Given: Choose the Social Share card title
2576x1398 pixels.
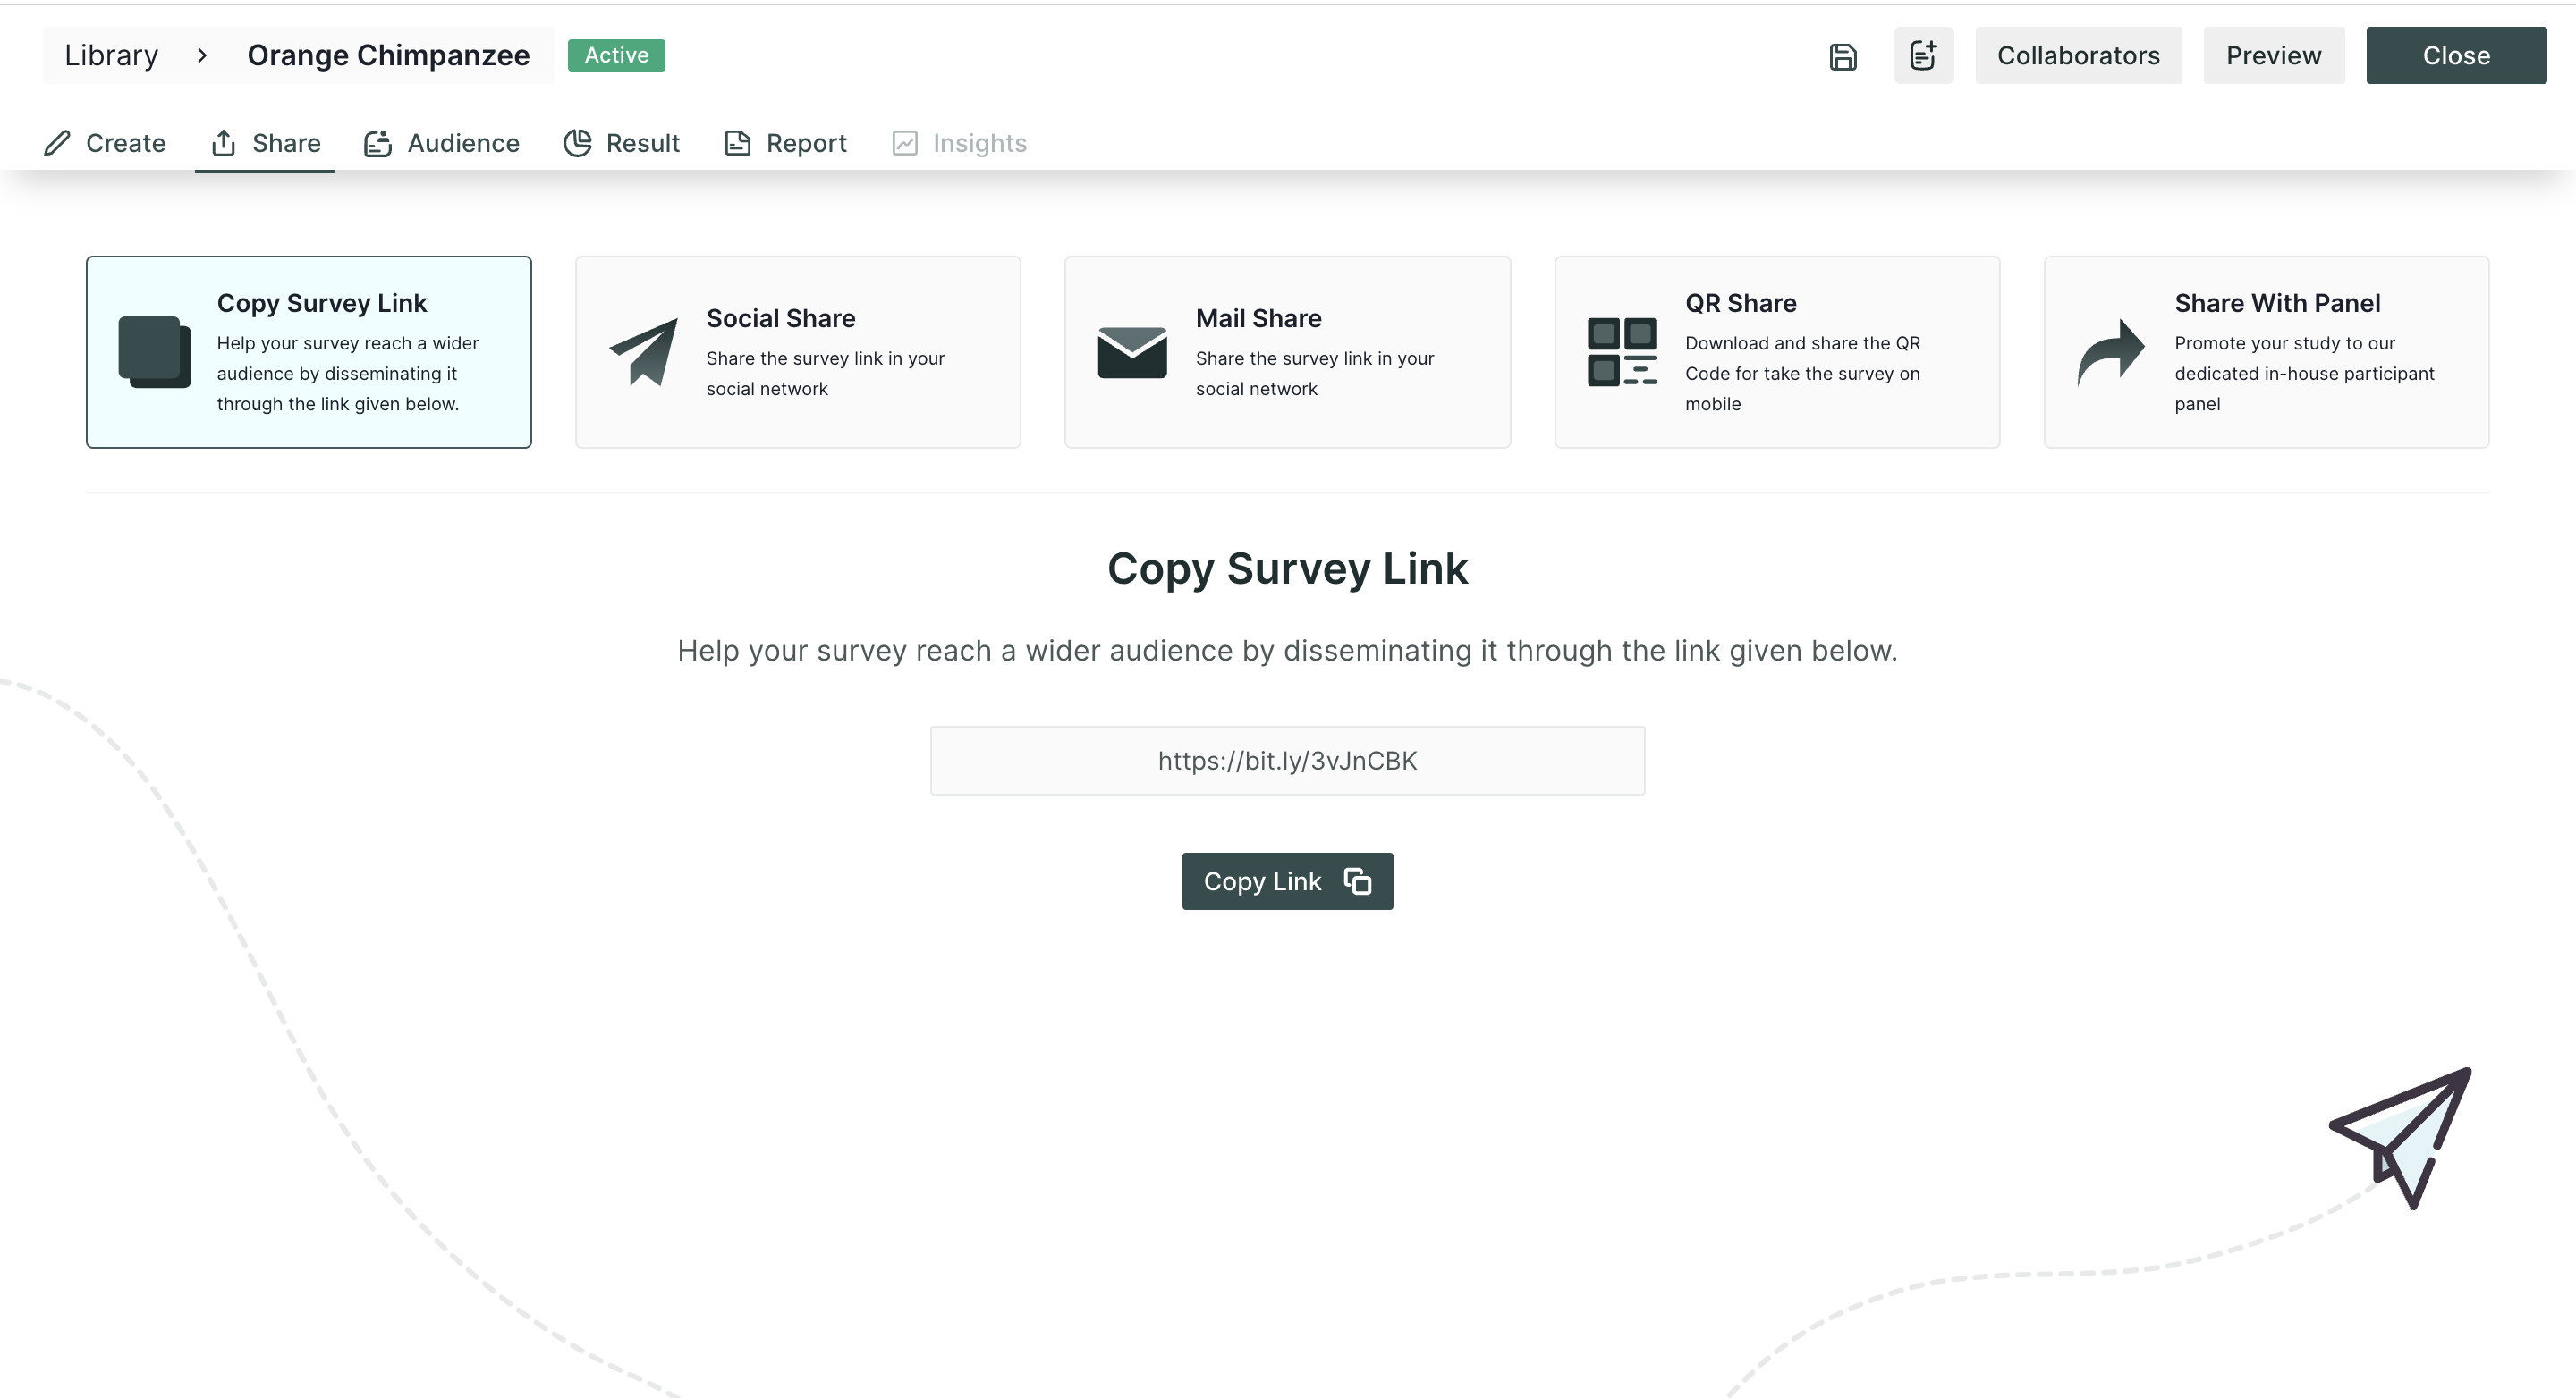Looking at the screenshot, I should 781,318.
